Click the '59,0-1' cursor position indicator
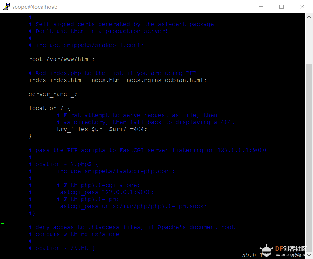Viewport: 313px width, 259px height. coord(252,255)
